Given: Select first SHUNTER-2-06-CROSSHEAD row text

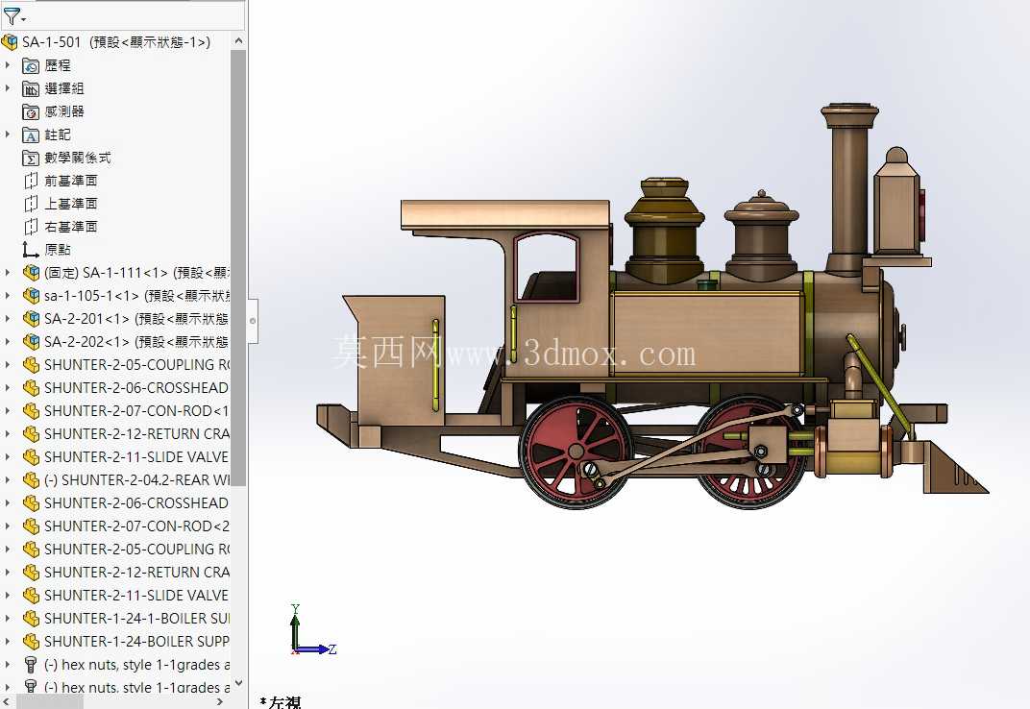Looking at the screenshot, I should (x=136, y=388).
